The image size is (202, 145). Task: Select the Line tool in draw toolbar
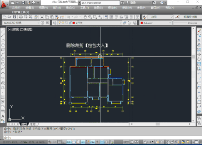tap(3, 31)
